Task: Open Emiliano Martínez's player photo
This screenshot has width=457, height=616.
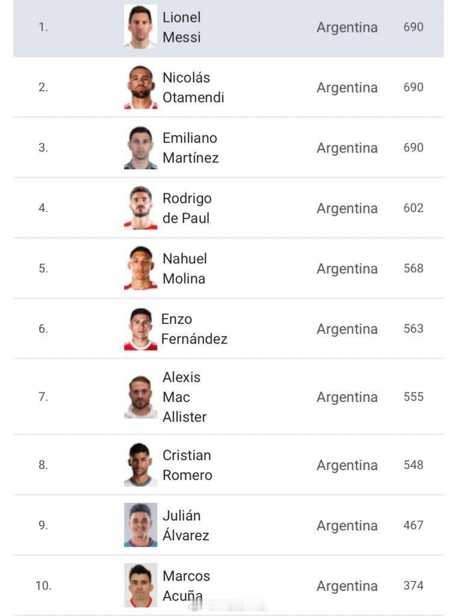Action: tap(141, 148)
